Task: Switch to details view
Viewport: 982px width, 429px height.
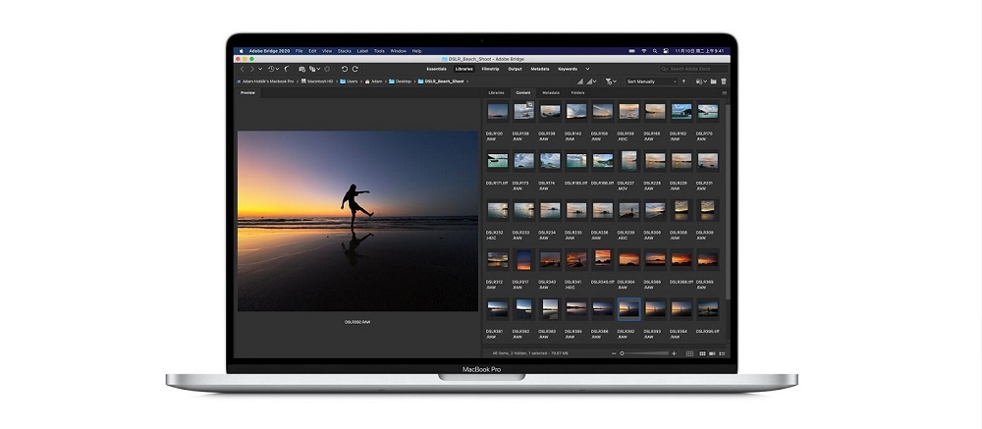Action: (712, 353)
